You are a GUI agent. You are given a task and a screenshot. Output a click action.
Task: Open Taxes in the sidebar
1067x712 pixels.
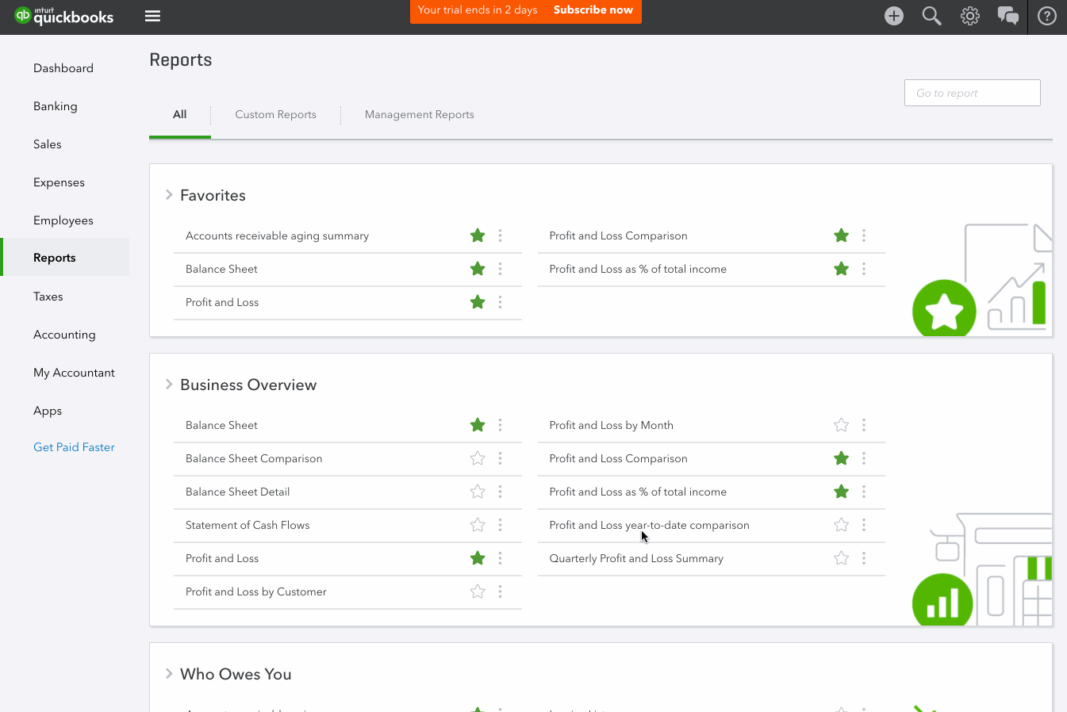coord(48,297)
